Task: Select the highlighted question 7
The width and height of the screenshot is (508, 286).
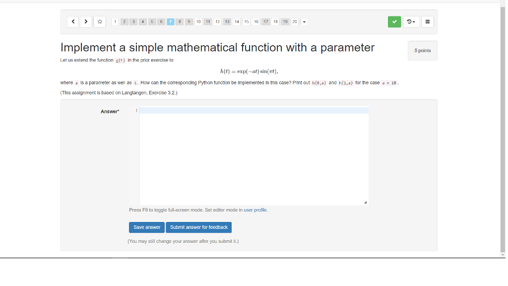Action: coord(171,22)
